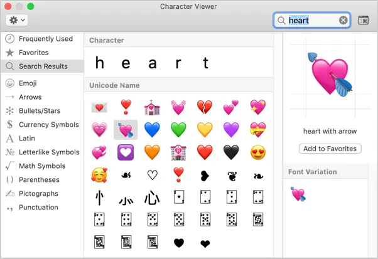
Task: Select the purple heart button emoji
Action: [x=126, y=152]
